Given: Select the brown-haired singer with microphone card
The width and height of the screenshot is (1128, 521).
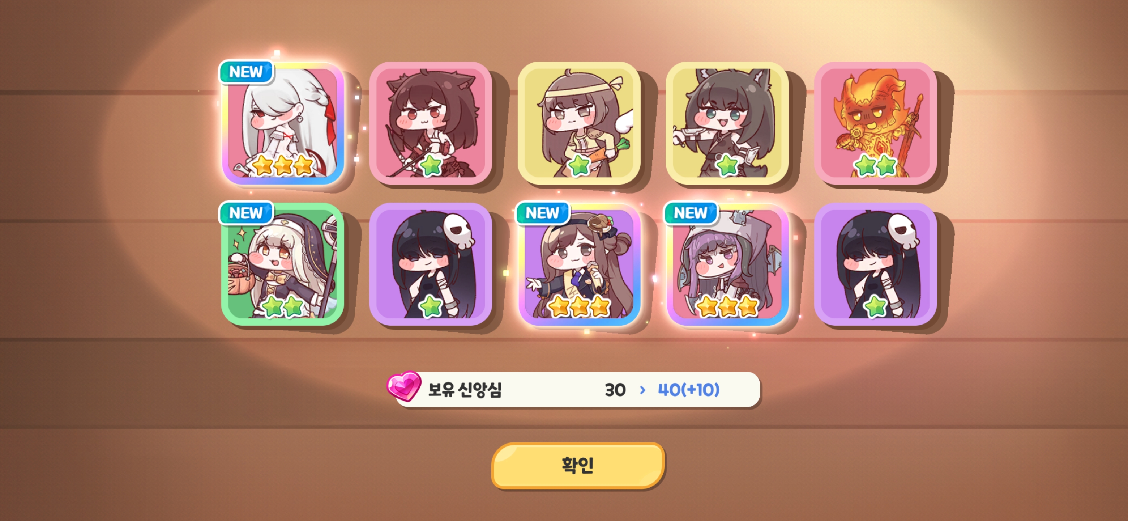Looking at the screenshot, I should click(579, 264).
